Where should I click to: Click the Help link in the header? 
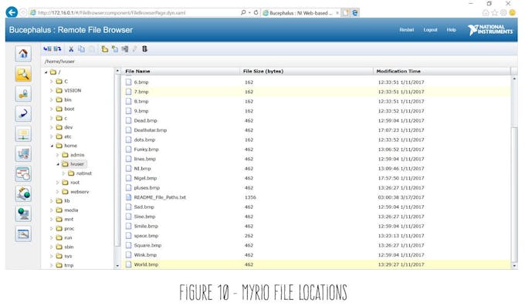pos(452,30)
